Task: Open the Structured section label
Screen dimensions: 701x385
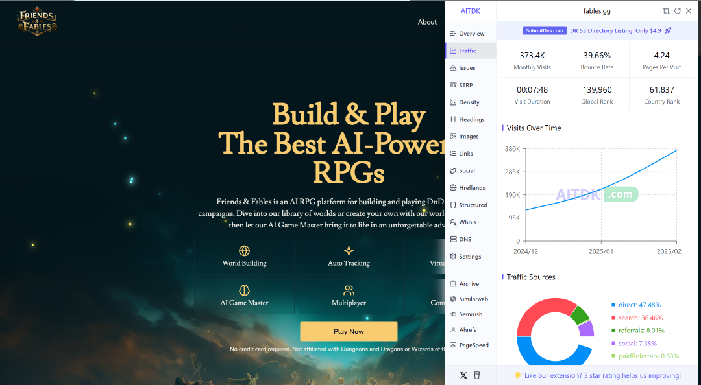Action: [473, 205]
